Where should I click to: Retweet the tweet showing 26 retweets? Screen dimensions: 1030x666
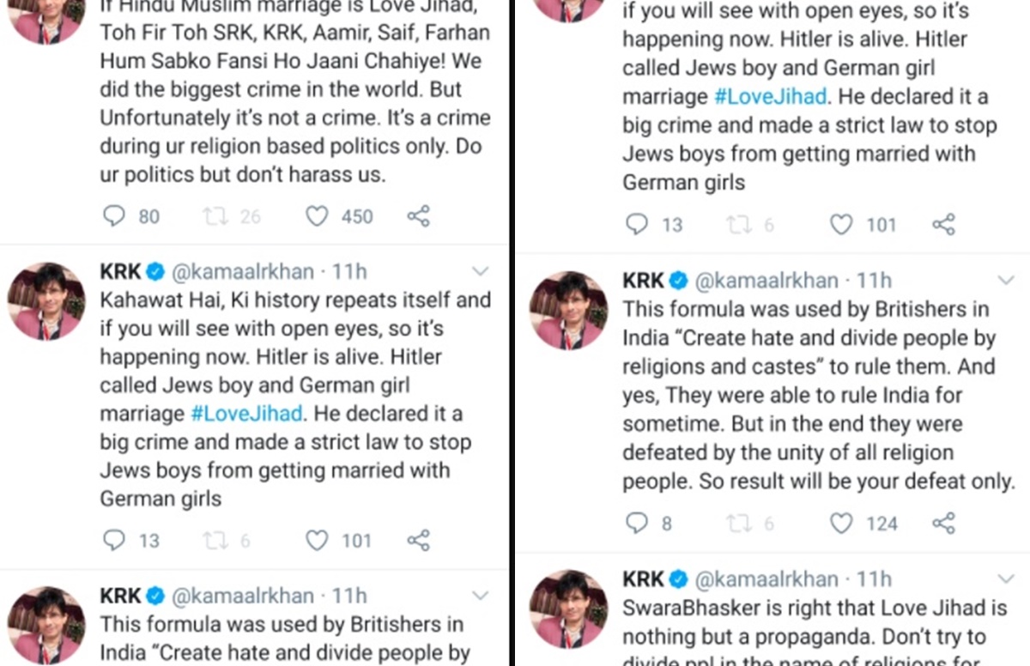(x=215, y=215)
